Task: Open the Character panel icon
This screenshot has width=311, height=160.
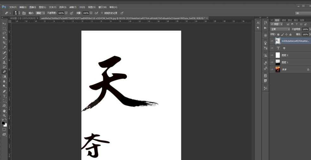Action: 258,23
